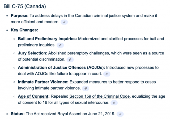Click citation icon after Bail and Preliminary Inquiries
Viewport: 170px width, 119px height.
coord(60,45)
